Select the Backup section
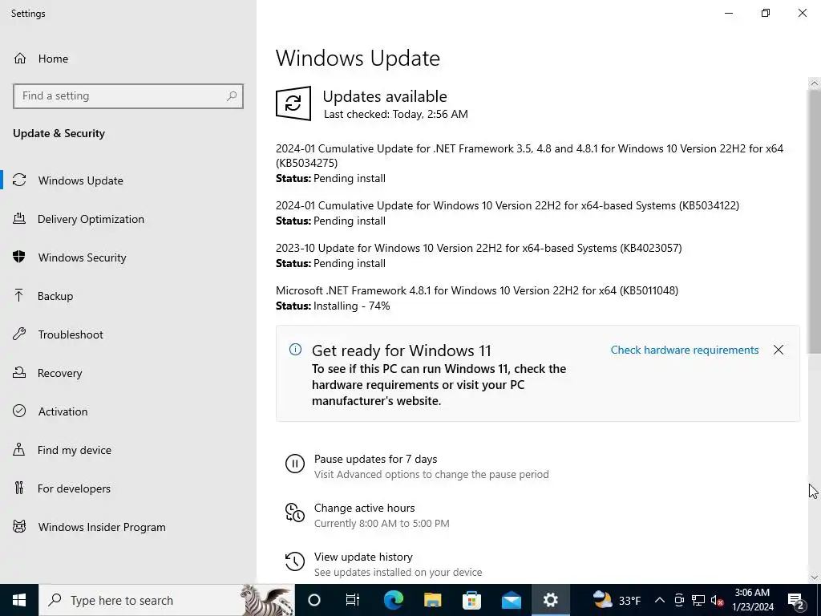821x616 pixels. pyautogui.click(x=127, y=296)
